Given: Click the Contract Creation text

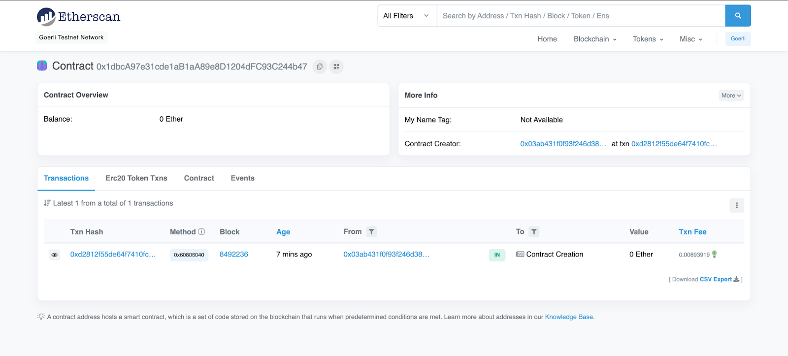Looking at the screenshot, I should pos(555,254).
